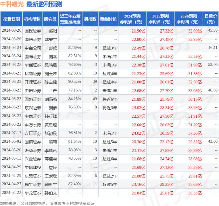This screenshot has height=206, width=219.
Task: Open the 中金公司 institution row
Action: [33, 48]
